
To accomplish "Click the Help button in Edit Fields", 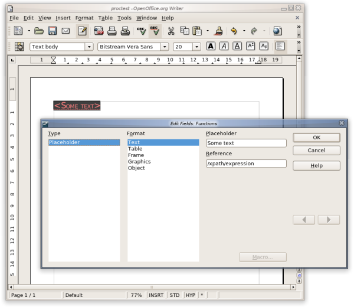I will tap(316, 165).
